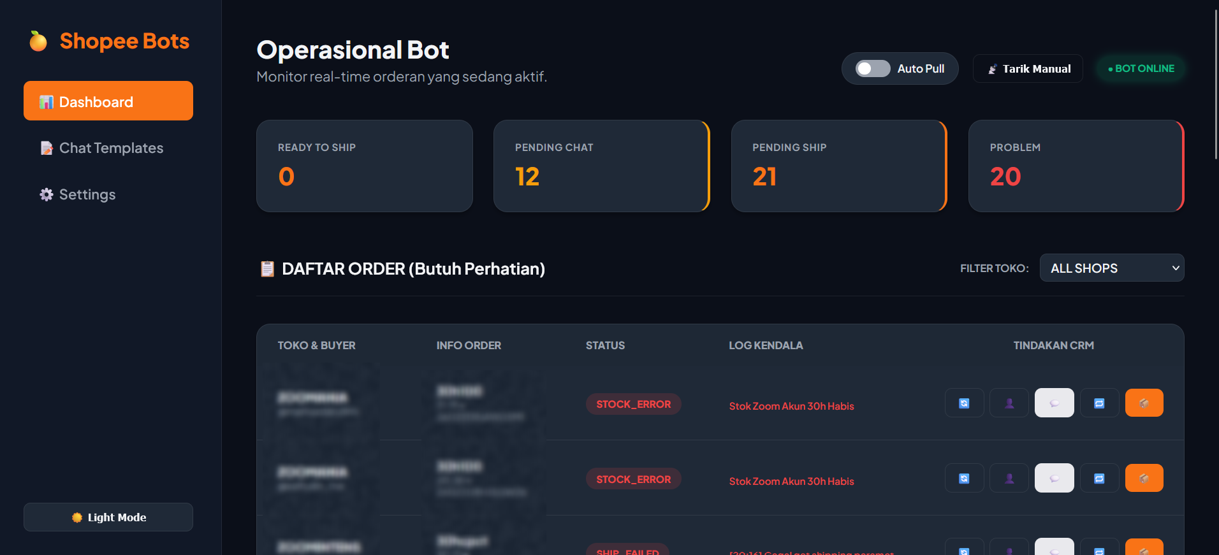The height and width of the screenshot is (555, 1219).
Task: Click the PROBLEM card showing 20
Action: [1076, 166]
